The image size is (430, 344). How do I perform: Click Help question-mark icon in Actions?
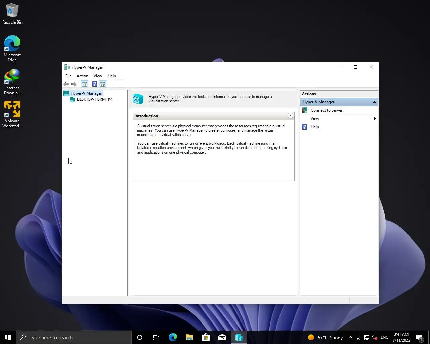point(305,127)
